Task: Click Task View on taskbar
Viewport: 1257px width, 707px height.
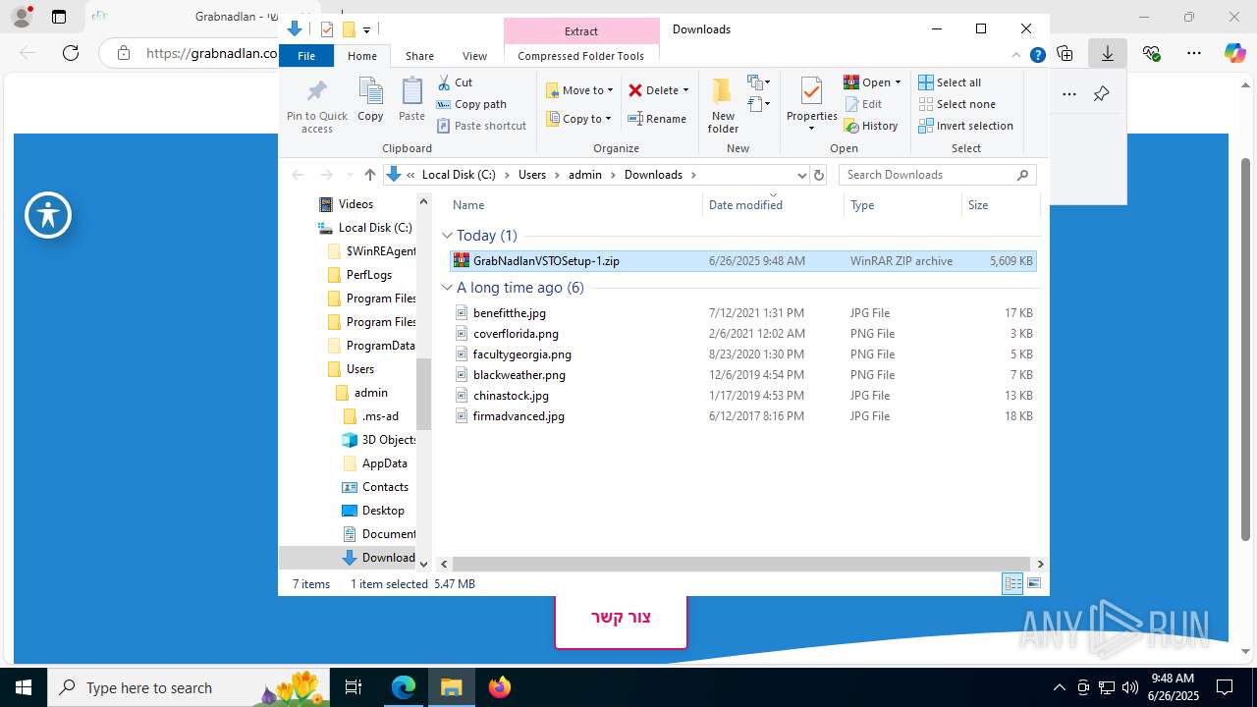Action: click(354, 687)
